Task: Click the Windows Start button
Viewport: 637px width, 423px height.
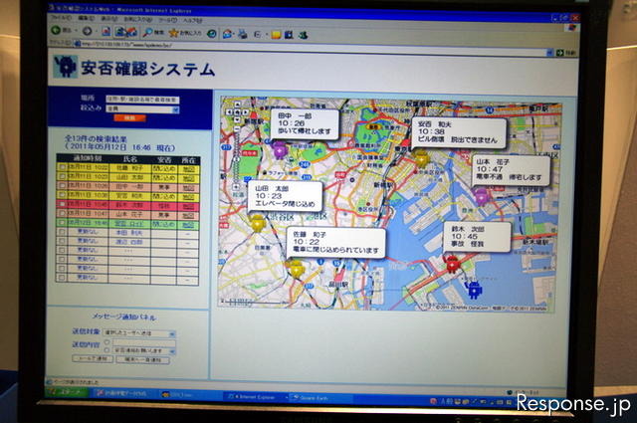Action: click(67, 392)
